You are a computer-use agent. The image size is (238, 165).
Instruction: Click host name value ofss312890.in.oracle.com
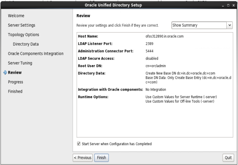(164, 36)
